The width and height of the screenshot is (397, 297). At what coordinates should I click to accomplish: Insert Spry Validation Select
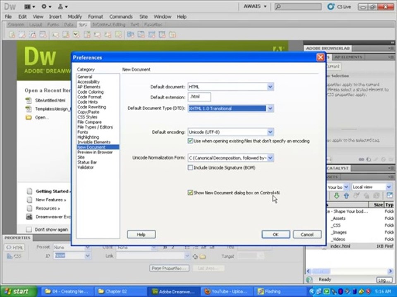[87, 35]
